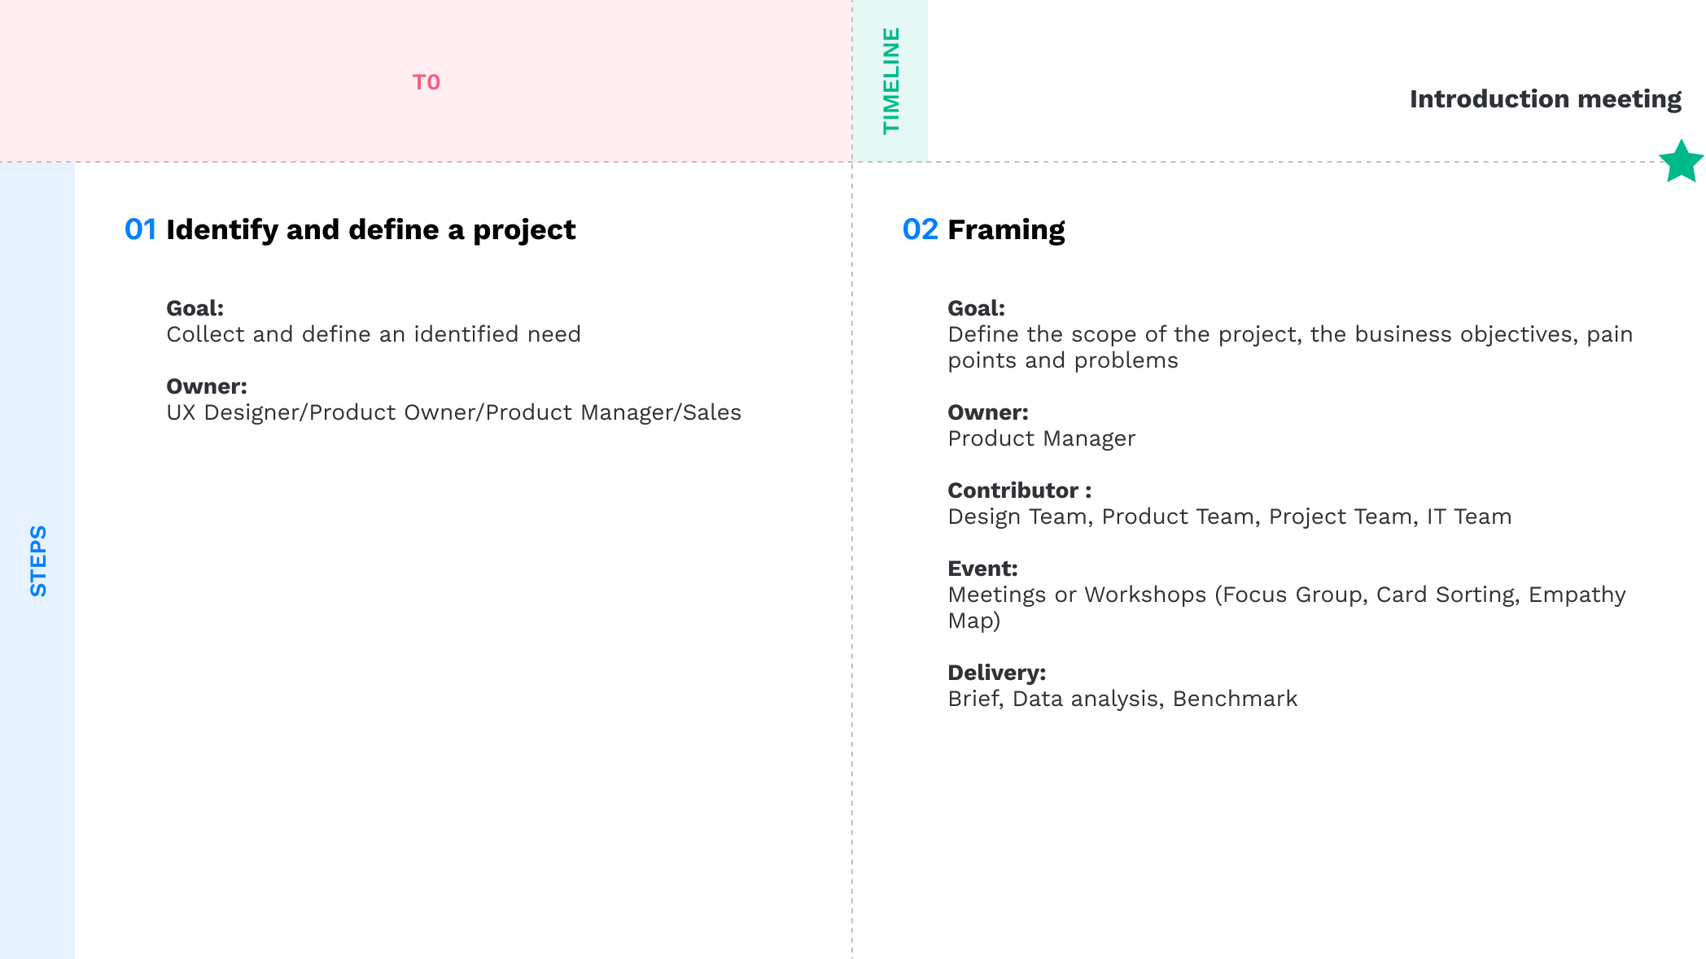Select the Delivery label
Screen dimensions: 1706x959
point(996,673)
